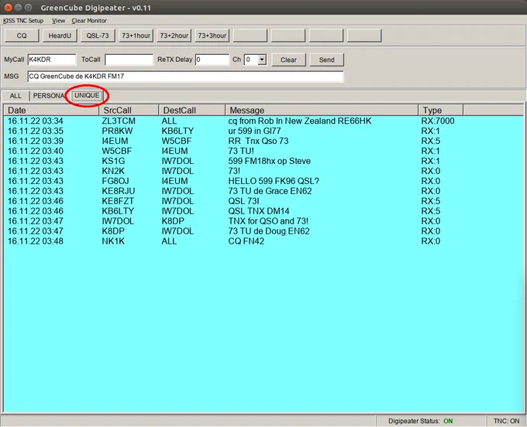The width and height of the screenshot is (527, 427).
Task: Switch to the PERSONAL tab
Action: click(49, 96)
